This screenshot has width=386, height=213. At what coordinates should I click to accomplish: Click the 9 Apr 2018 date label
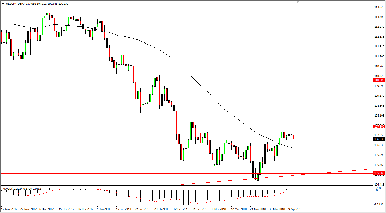295,209
